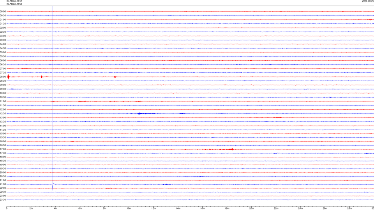Click the 19:00 trace label
The width and height of the screenshot is (374, 210).
[x=3, y=165]
